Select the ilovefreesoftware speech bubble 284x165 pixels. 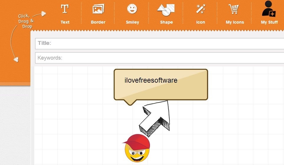tap(161, 86)
